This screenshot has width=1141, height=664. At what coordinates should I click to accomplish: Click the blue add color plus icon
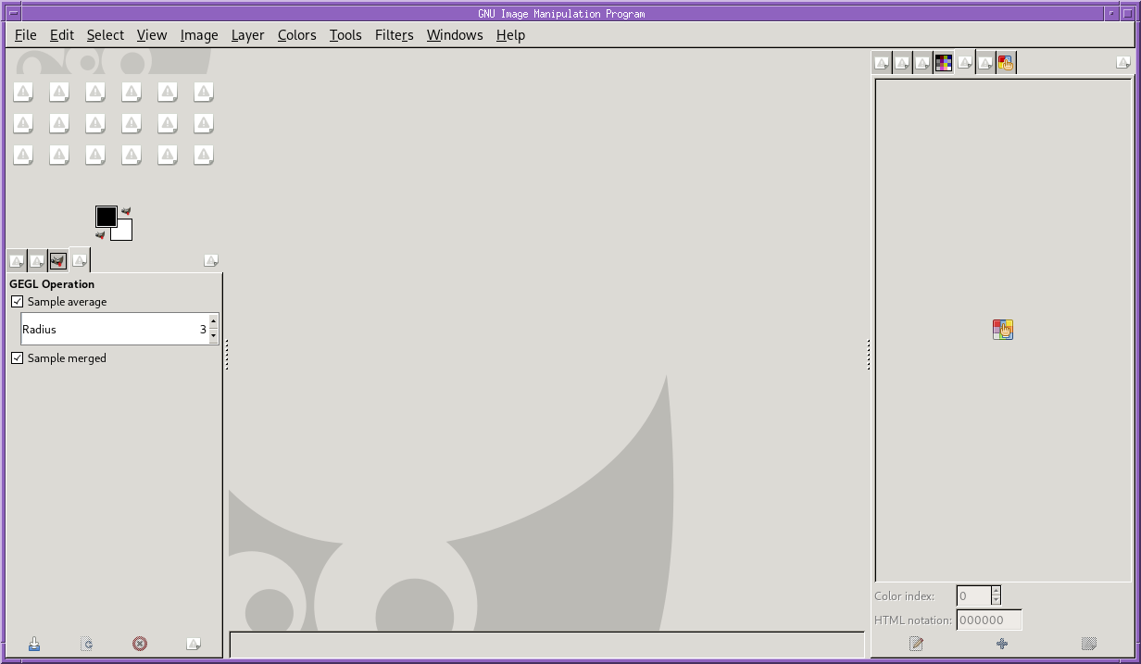(x=1002, y=644)
